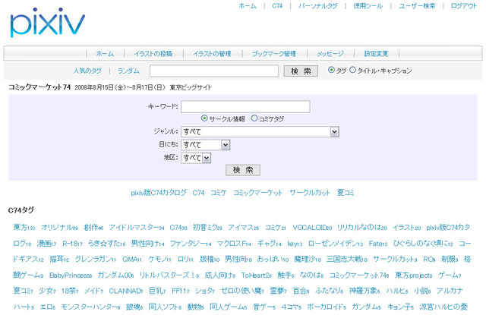The height and width of the screenshot is (315, 486).
Task: Click サークルカット link below search form
Action: pos(310,193)
